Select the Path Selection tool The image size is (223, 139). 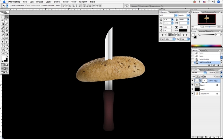(x=3, y=42)
